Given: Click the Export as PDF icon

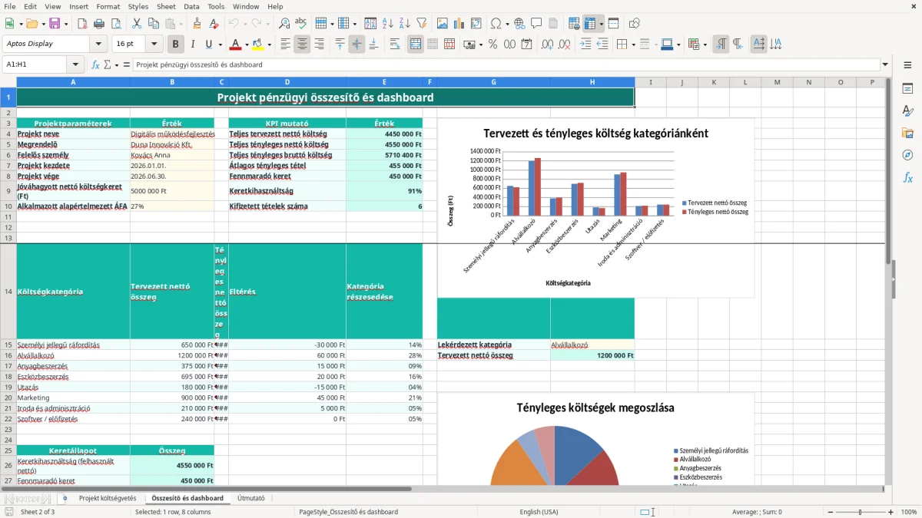Looking at the screenshot, I should [81, 24].
